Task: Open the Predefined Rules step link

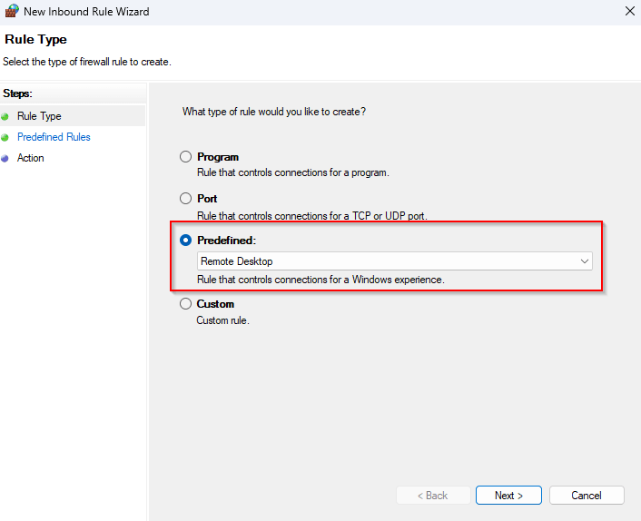Action: pyautogui.click(x=54, y=137)
